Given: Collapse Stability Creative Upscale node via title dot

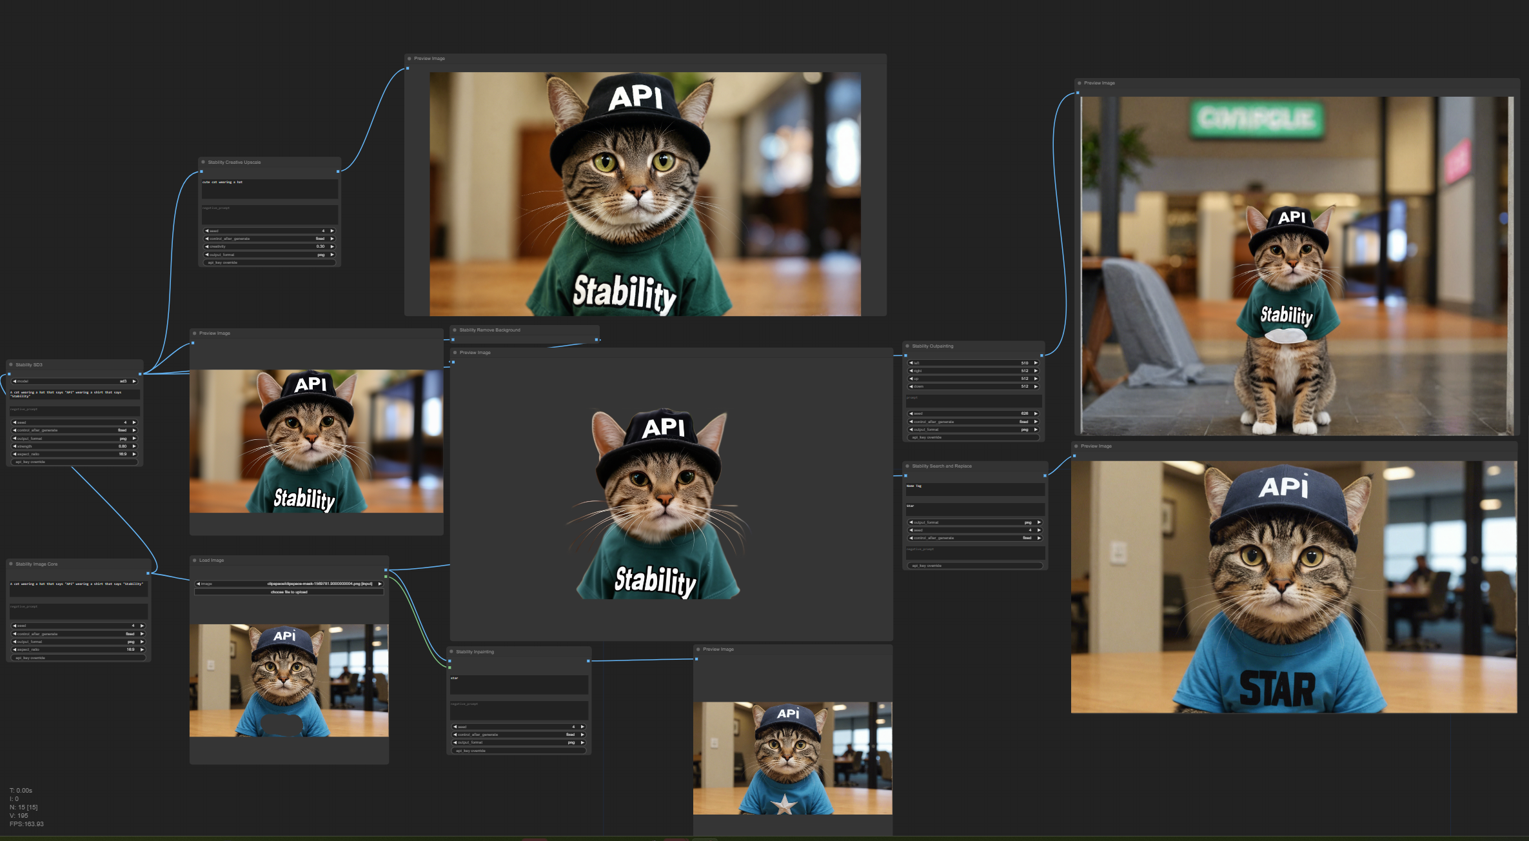Looking at the screenshot, I should pyautogui.click(x=203, y=162).
